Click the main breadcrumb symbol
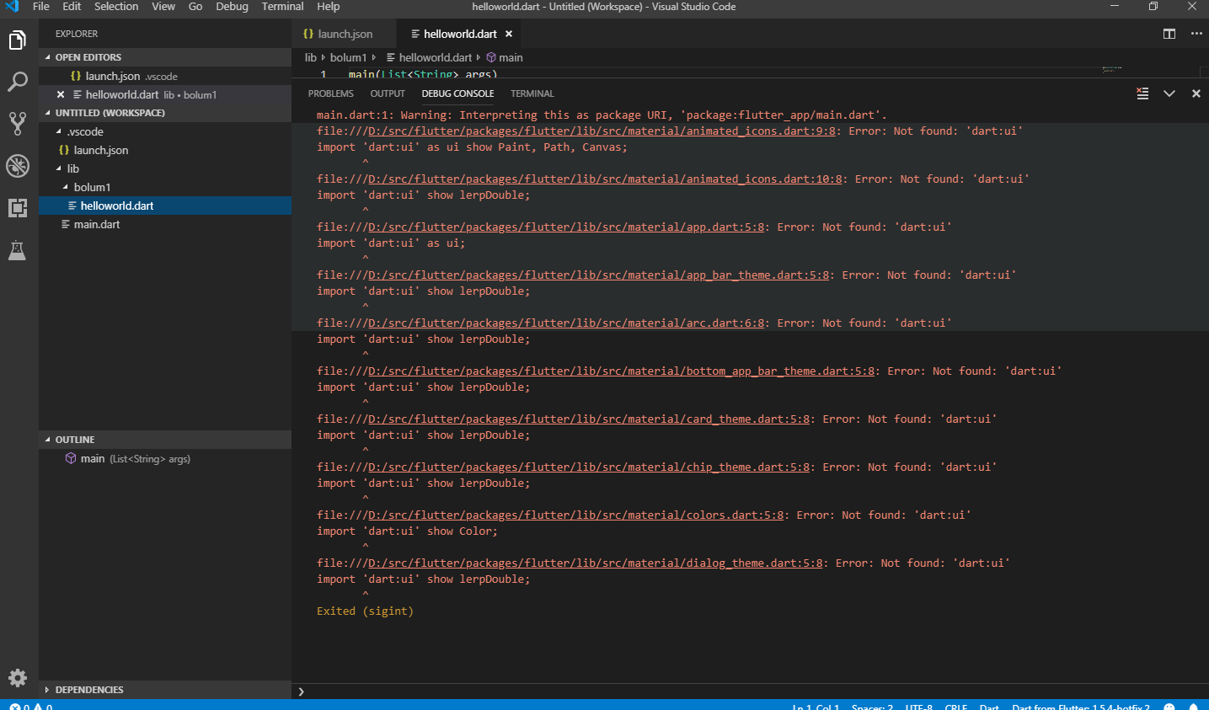The image size is (1209, 710). (x=505, y=57)
